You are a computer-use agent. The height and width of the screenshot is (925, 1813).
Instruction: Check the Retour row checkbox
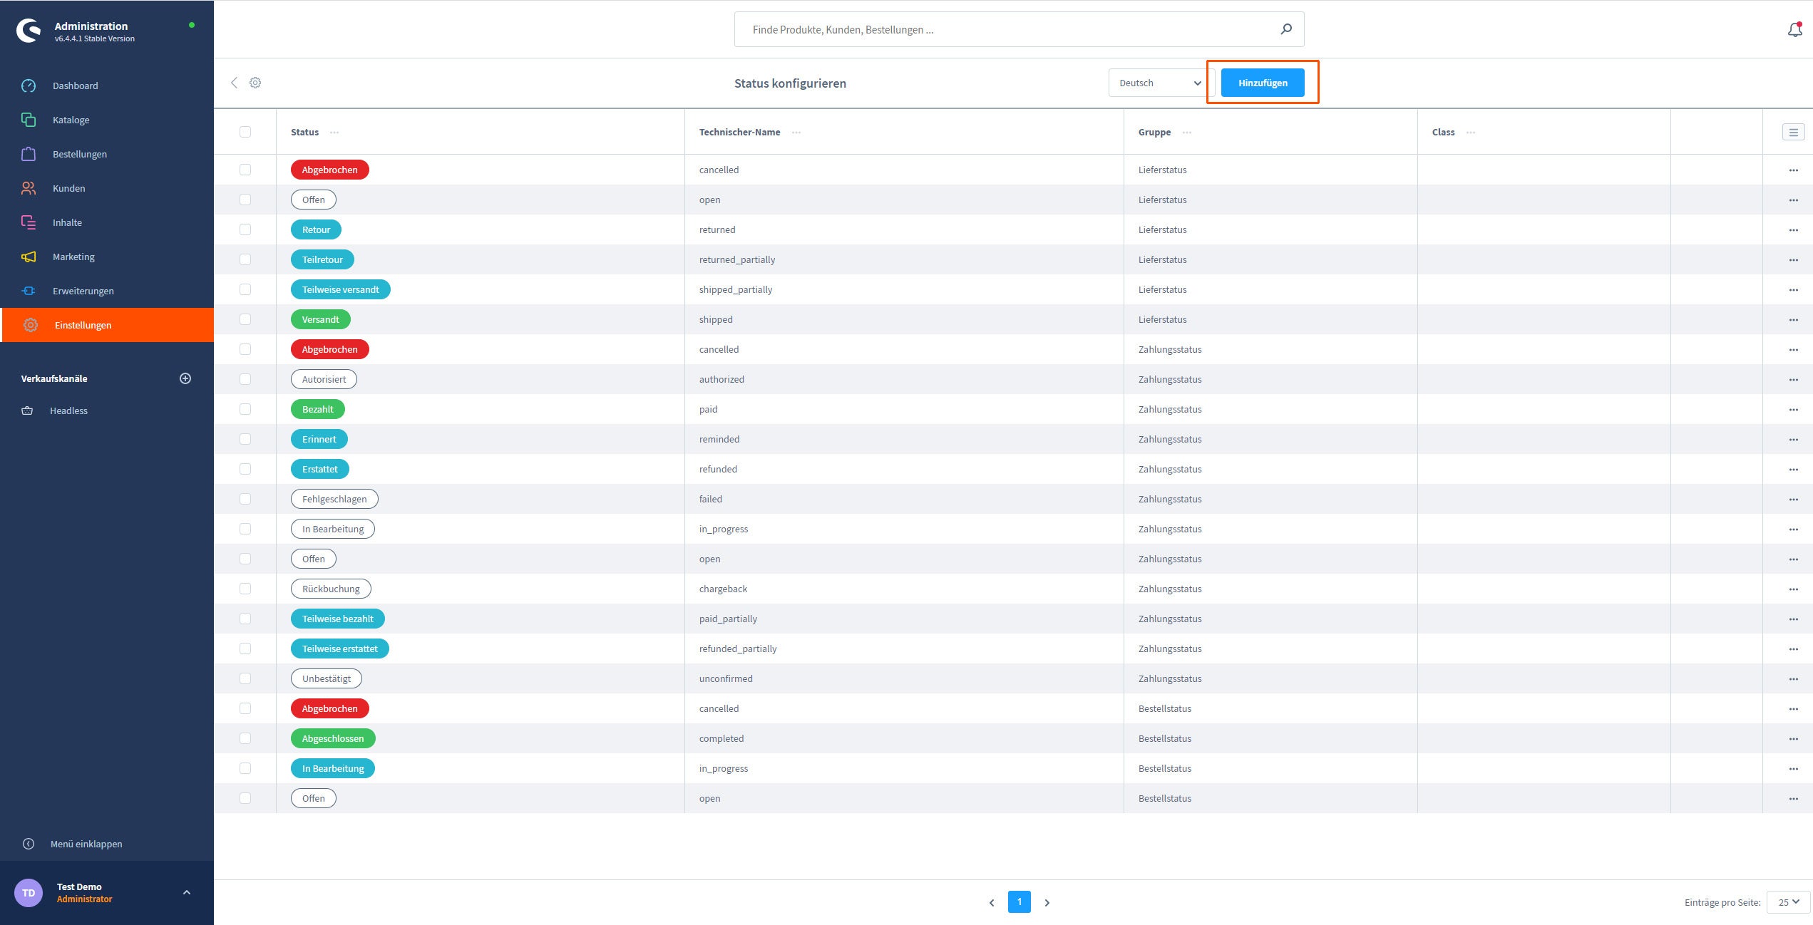point(245,229)
